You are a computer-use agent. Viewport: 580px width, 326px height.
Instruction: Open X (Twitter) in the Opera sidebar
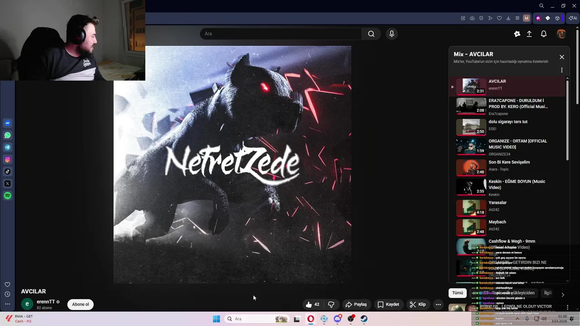[7, 183]
